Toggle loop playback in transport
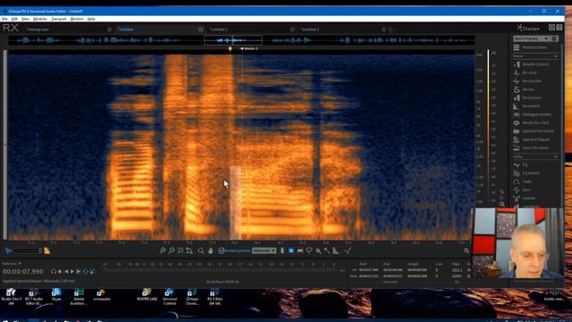572x322 pixels. [86, 272]
